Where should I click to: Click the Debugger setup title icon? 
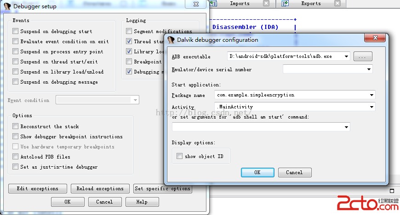point(7,6)
